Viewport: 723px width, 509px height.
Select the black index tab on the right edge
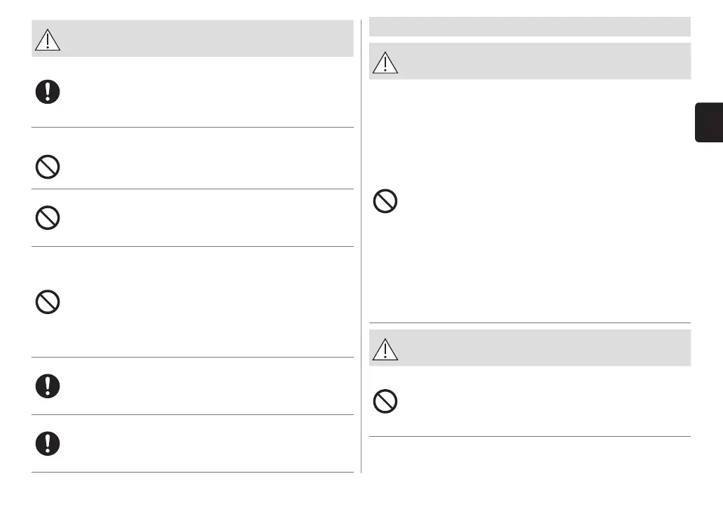tap(708, 121)
